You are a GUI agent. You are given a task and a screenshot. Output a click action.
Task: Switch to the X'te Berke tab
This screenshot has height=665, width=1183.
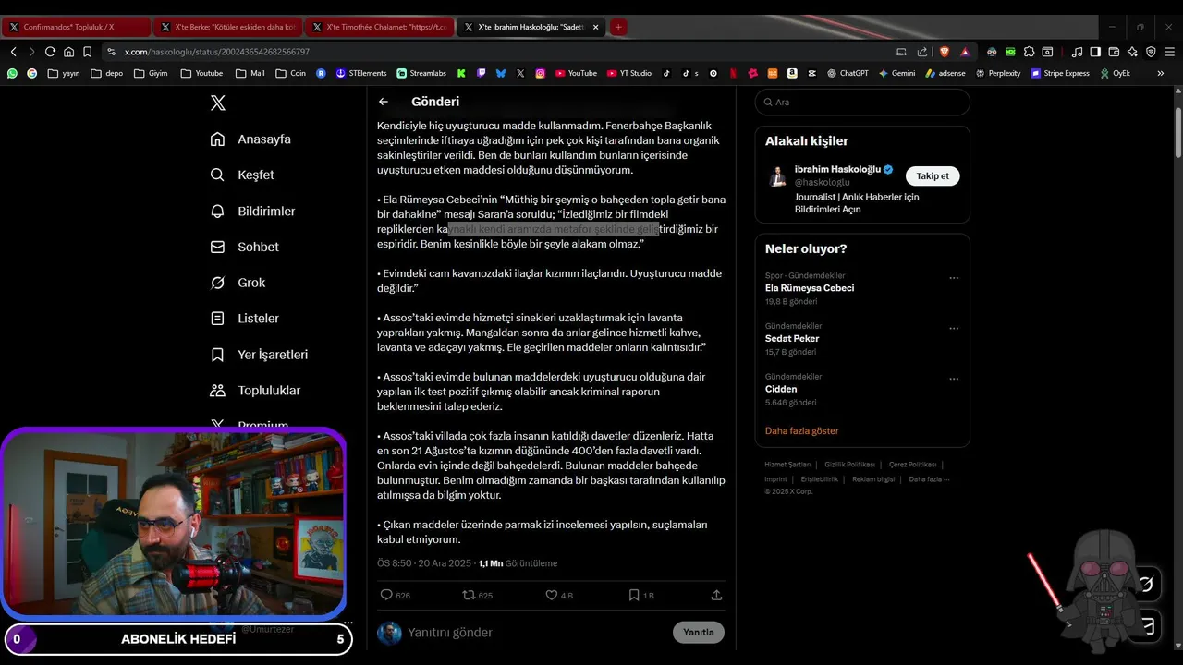pyautogui.click(x=228, y=27)
